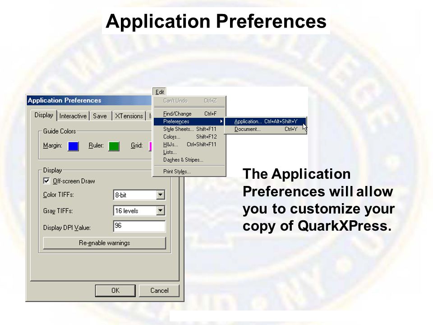Open Print Styles menu entry
Image resolution: width=433 pixels, height=325 pixels.
[190, 172]
